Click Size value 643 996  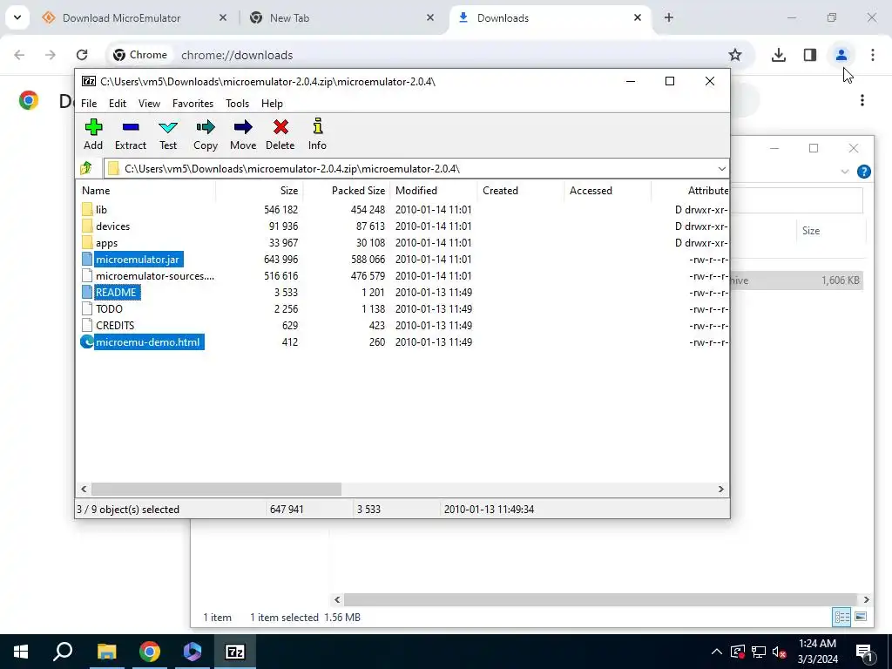pyautogui.click(x=281, y=260)
